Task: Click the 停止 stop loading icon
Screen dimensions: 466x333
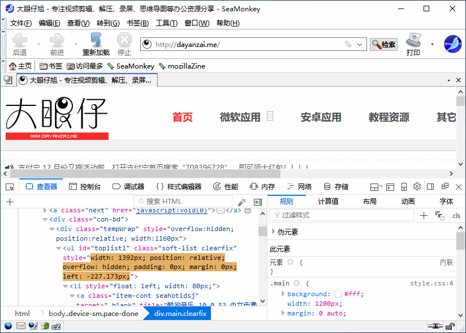Action: [x=124, y=44]
